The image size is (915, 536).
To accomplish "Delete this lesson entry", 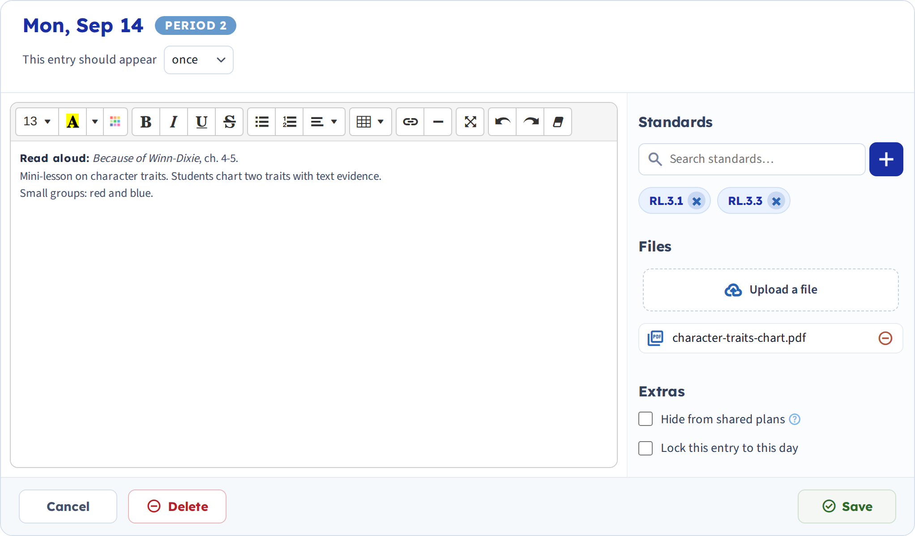I will [x=177, y=506].
